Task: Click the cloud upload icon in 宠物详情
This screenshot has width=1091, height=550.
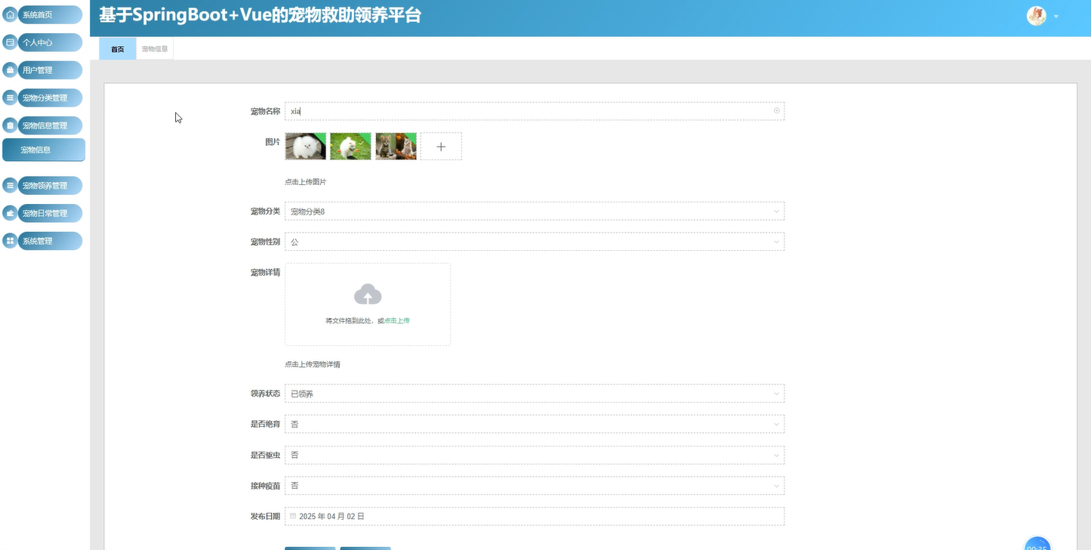Action: tap(367, 294)
